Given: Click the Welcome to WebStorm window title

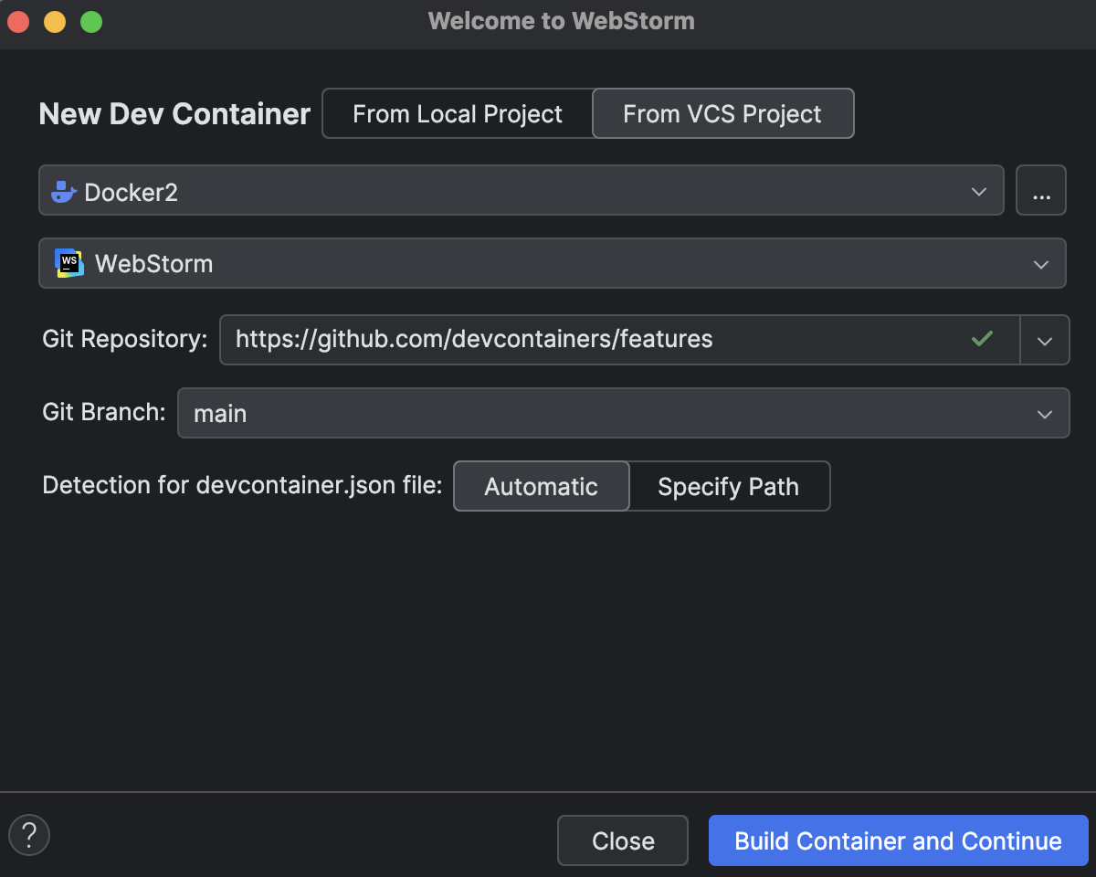Looking at the screenshot, I should [x=561, y=21].
